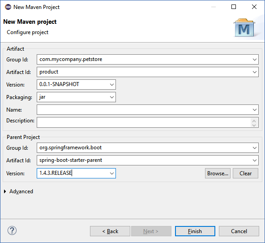Click Description scroll up arrow
The height and width of the screenshot is (243, 265).
[x=254, y=121]
